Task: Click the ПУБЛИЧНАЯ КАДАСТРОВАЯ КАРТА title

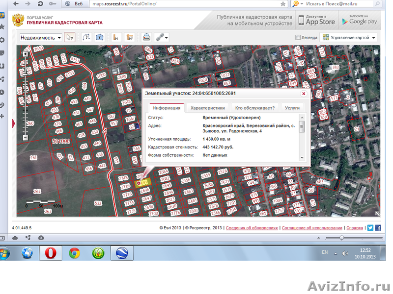Action: tap(65, 23)
